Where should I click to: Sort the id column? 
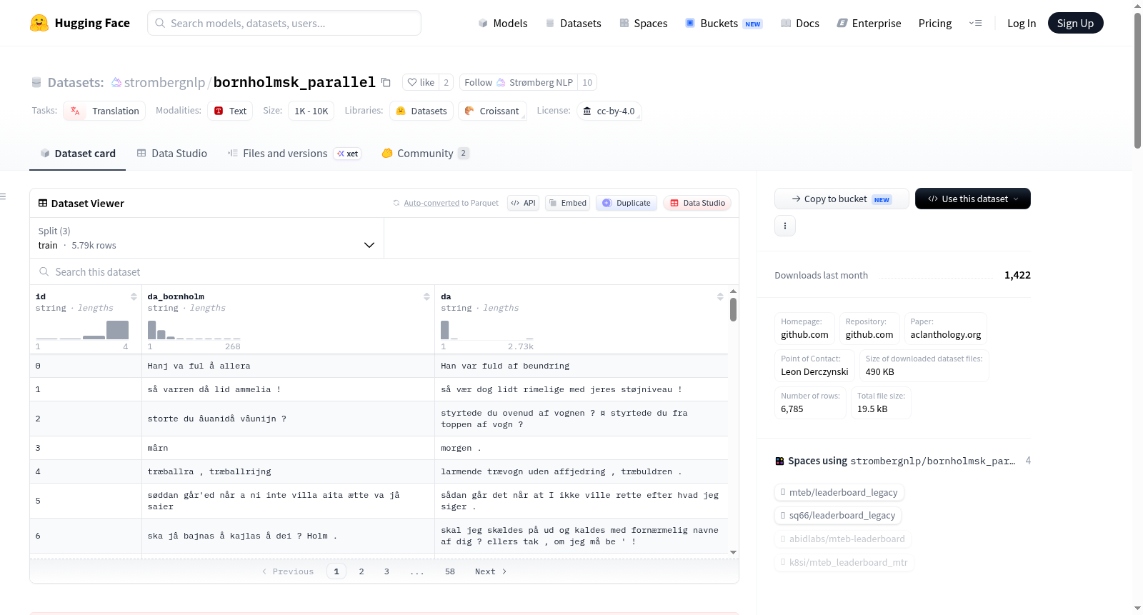[x=134, y=296]
